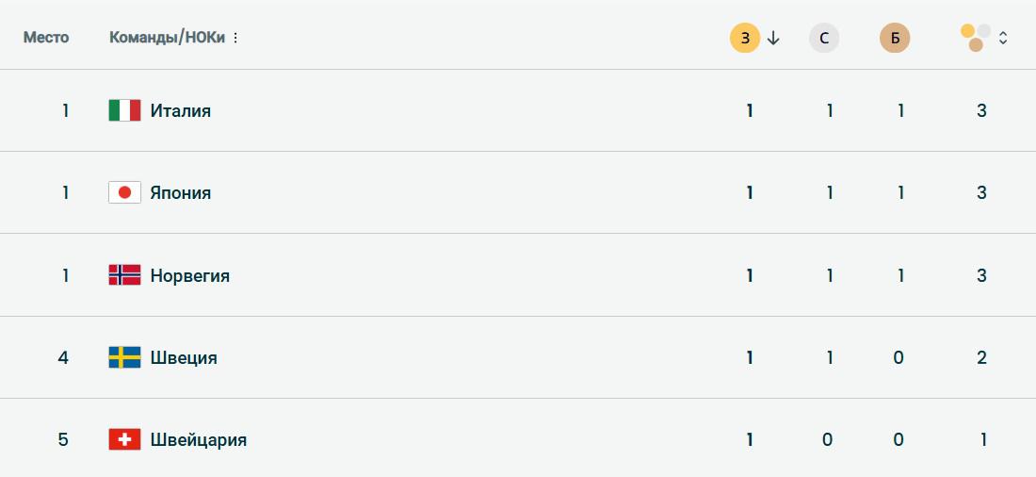Image resolution: width=1036 pixels, height=477 pixels.
Task: Open the Норвегия team link
Action: (190, 275)
